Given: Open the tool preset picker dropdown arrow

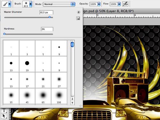Looking at the screenshot, I should [10, 4].
